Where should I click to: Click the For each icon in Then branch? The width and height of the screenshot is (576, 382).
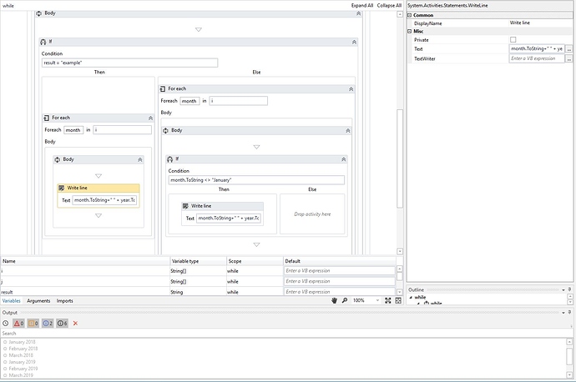tap(46, 118)
